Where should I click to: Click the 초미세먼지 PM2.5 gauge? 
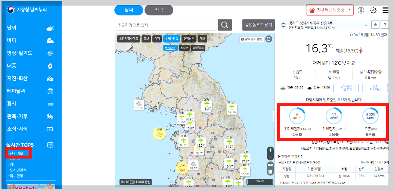click(x=297, y=116)
